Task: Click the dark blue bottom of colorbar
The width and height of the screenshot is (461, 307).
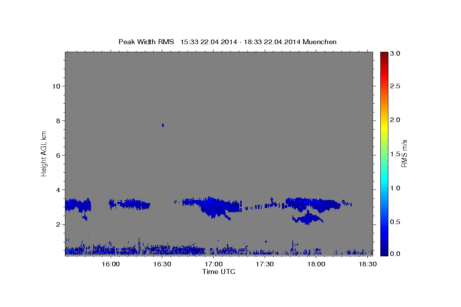Action: pos(384,252)
